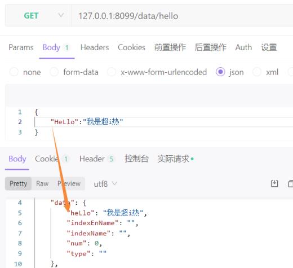293x268 pixels.
Task: Click the "indexEnName" response line
Action: click(103, 223)
